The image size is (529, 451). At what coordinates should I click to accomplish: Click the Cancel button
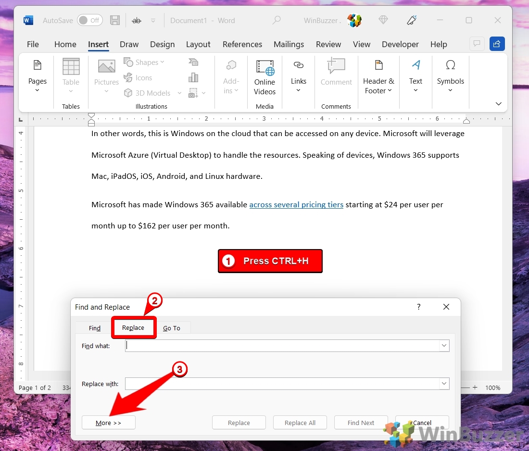click(x=422, y=423)
